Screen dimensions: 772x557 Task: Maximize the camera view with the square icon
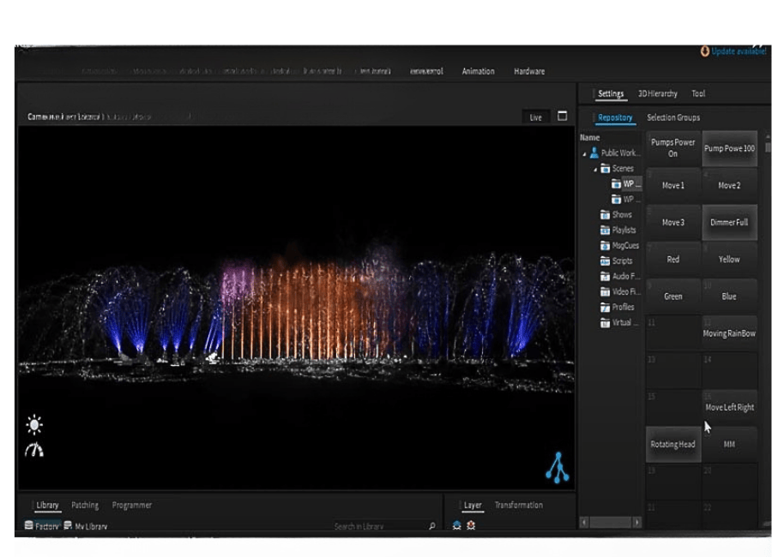click(x=562, y=117)
